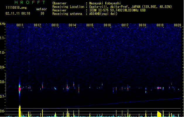184x117 pixels.
Task: Click the 1.1 kHz axis label
Action: click(x=3, y=38)
